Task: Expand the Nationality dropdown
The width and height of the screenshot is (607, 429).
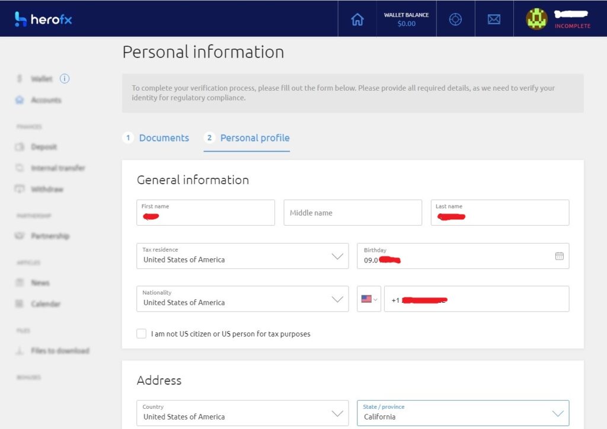Action: click(x=338, y=299)
